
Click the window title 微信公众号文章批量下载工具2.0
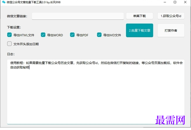click(26, 2)
